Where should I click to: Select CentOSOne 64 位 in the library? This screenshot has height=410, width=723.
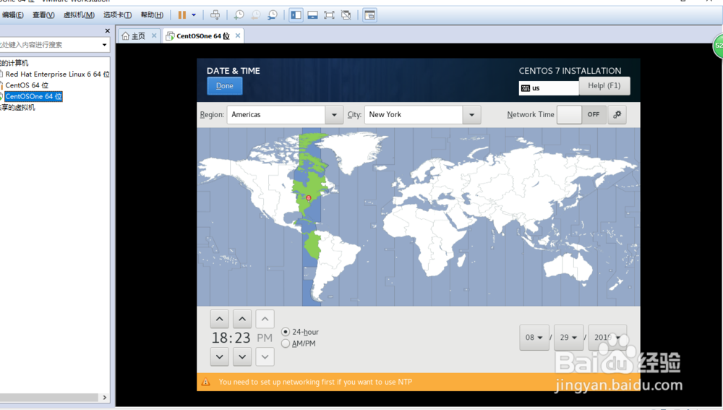34,96
